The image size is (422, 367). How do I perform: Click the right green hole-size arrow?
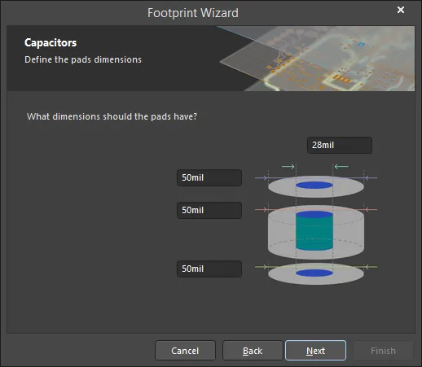pos(341,166)
